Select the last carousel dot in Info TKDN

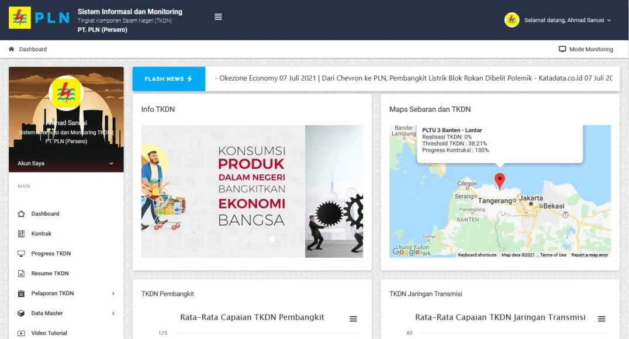coord(272,238)
